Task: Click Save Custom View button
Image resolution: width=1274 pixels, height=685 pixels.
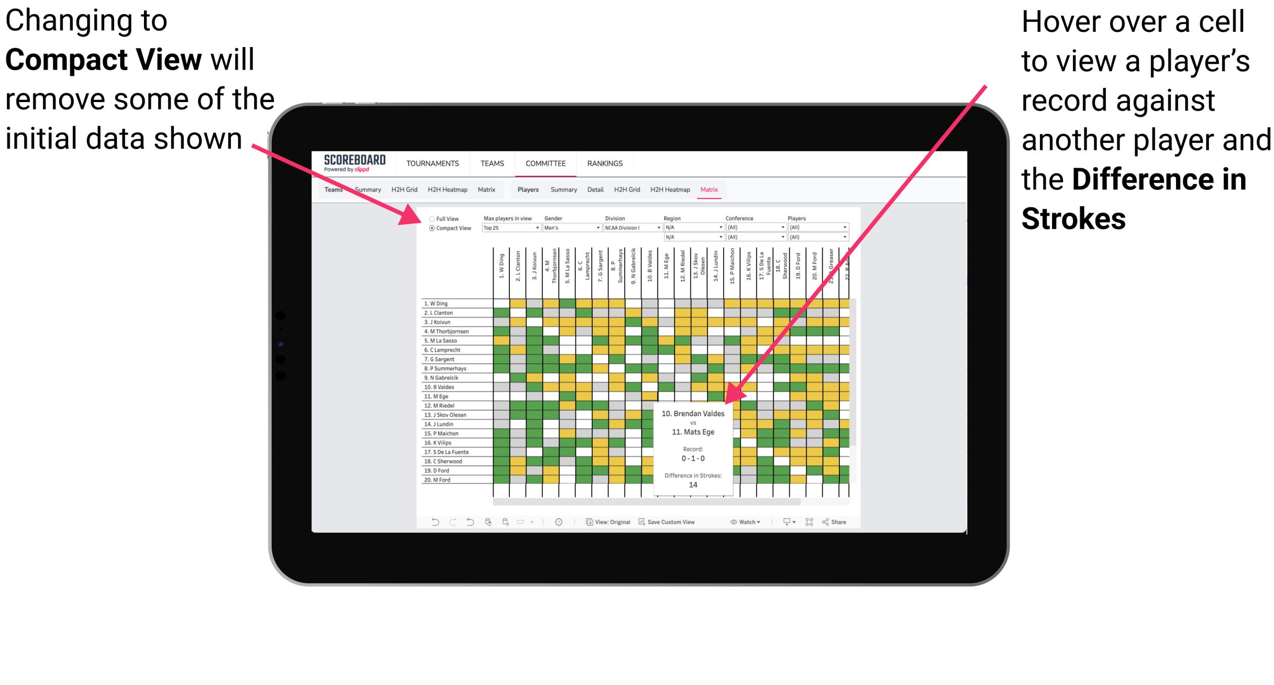Action: click(680, 522)
